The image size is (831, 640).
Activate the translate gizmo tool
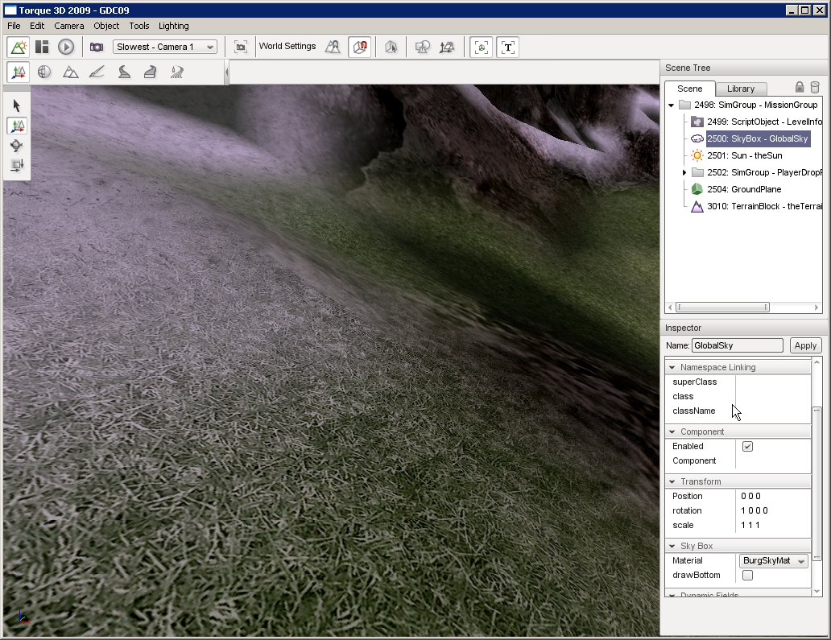[14, 126]
